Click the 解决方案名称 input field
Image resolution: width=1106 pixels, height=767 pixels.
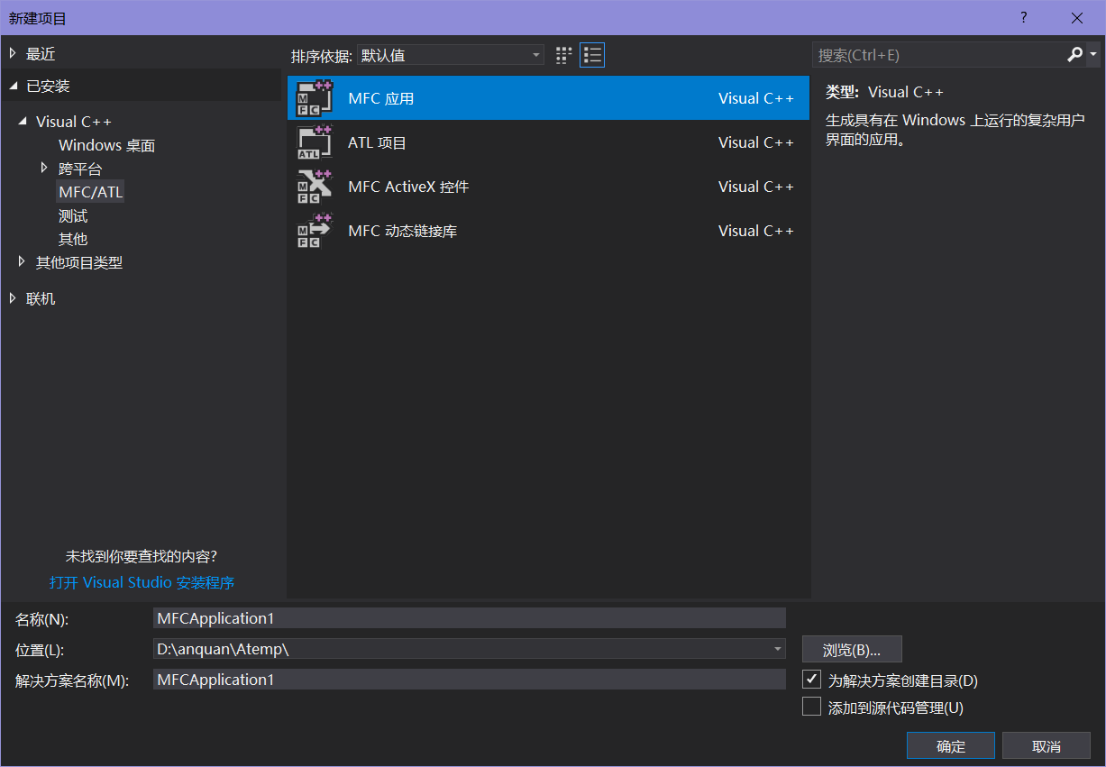pyautogui.click(x=470, y=680)
